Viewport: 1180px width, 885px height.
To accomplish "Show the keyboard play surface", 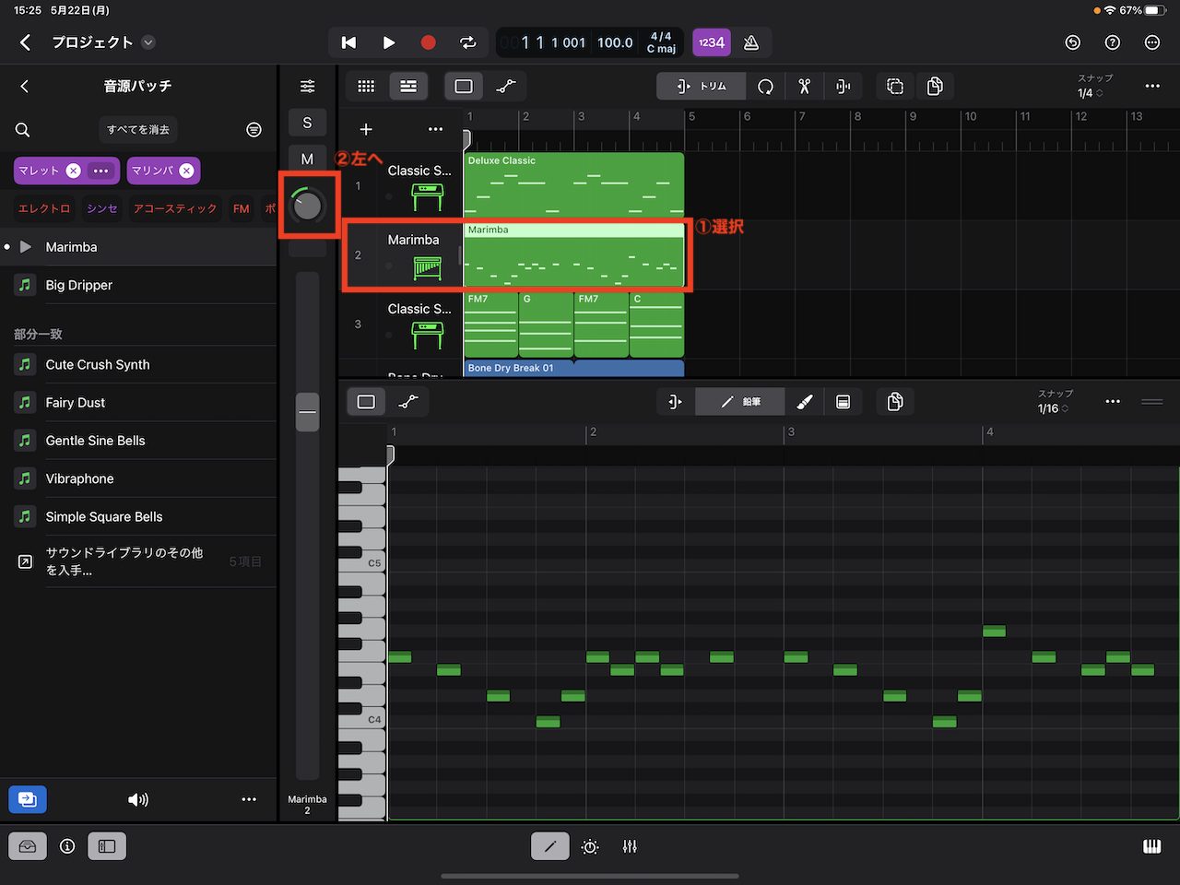I will (x=1152, y=846).
